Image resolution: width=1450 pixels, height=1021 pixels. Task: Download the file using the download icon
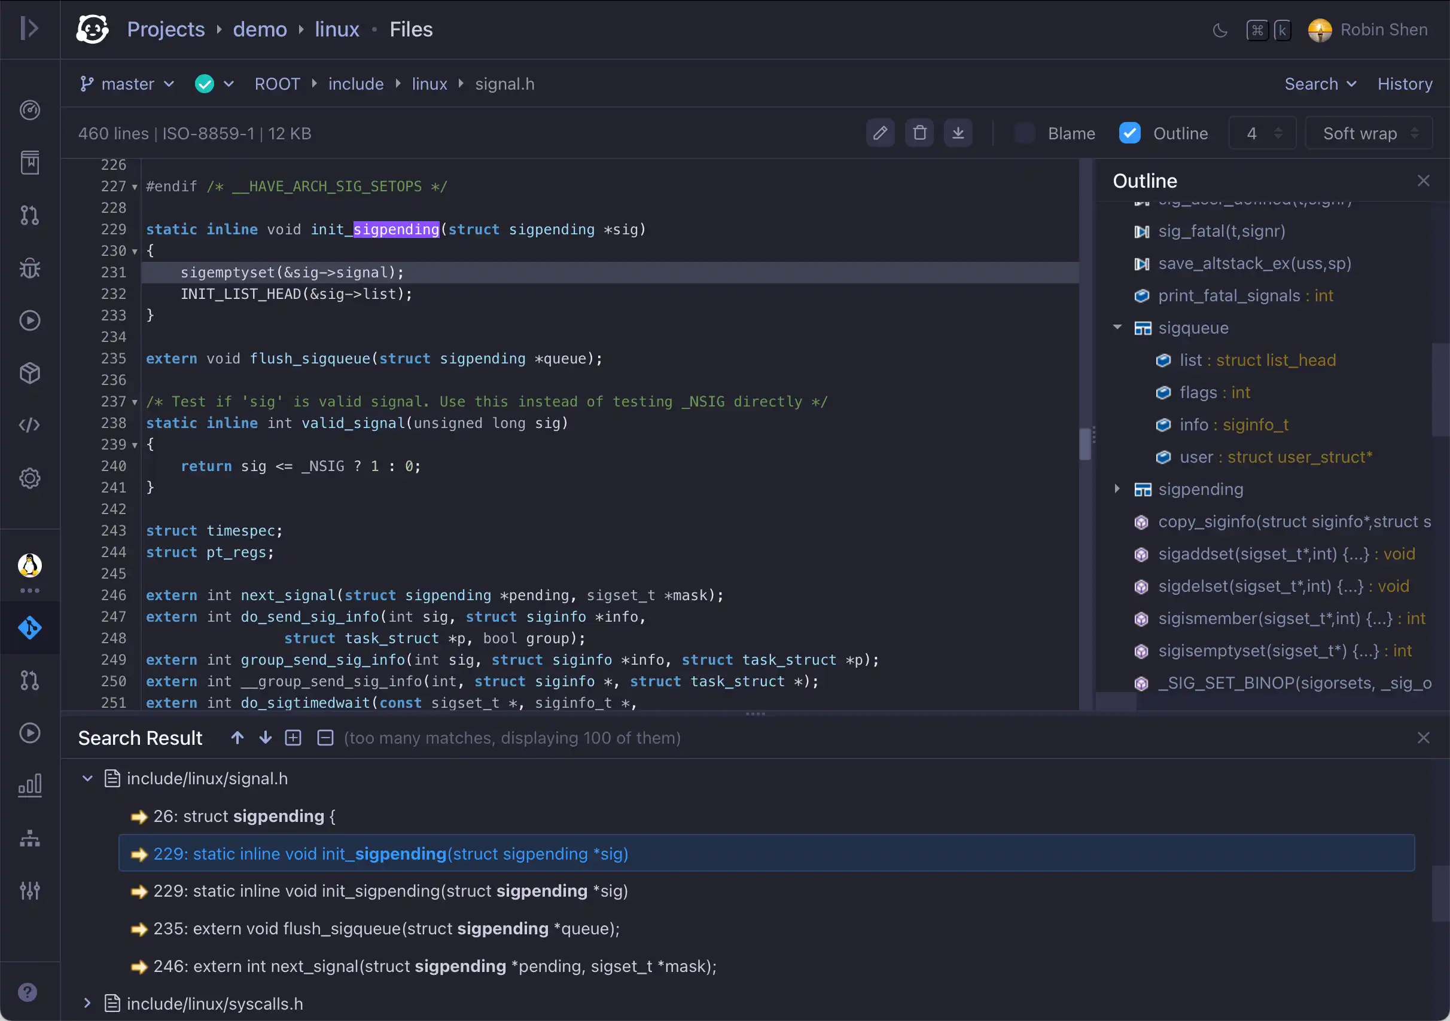click(958, 133)
